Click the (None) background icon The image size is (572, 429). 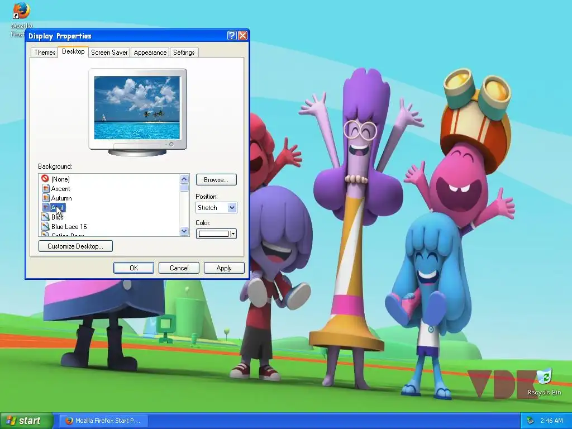pos(45,179)
